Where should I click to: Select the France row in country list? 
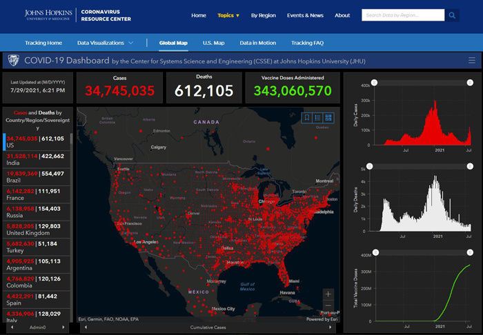[37, 194]
